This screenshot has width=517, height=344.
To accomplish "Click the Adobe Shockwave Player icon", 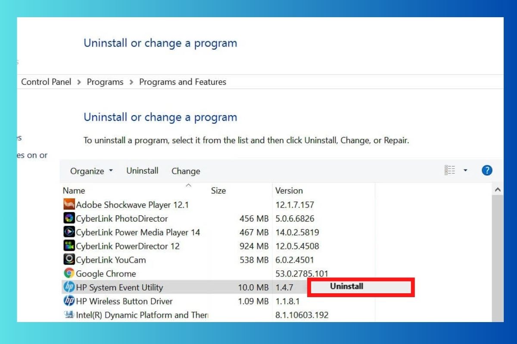I will tap(69, 205).
